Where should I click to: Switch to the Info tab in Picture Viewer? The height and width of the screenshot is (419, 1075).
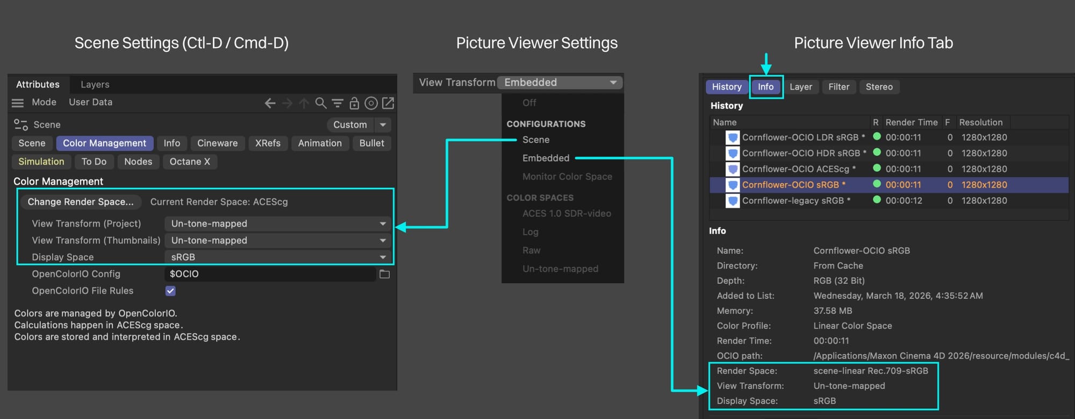tap(765, 87)
